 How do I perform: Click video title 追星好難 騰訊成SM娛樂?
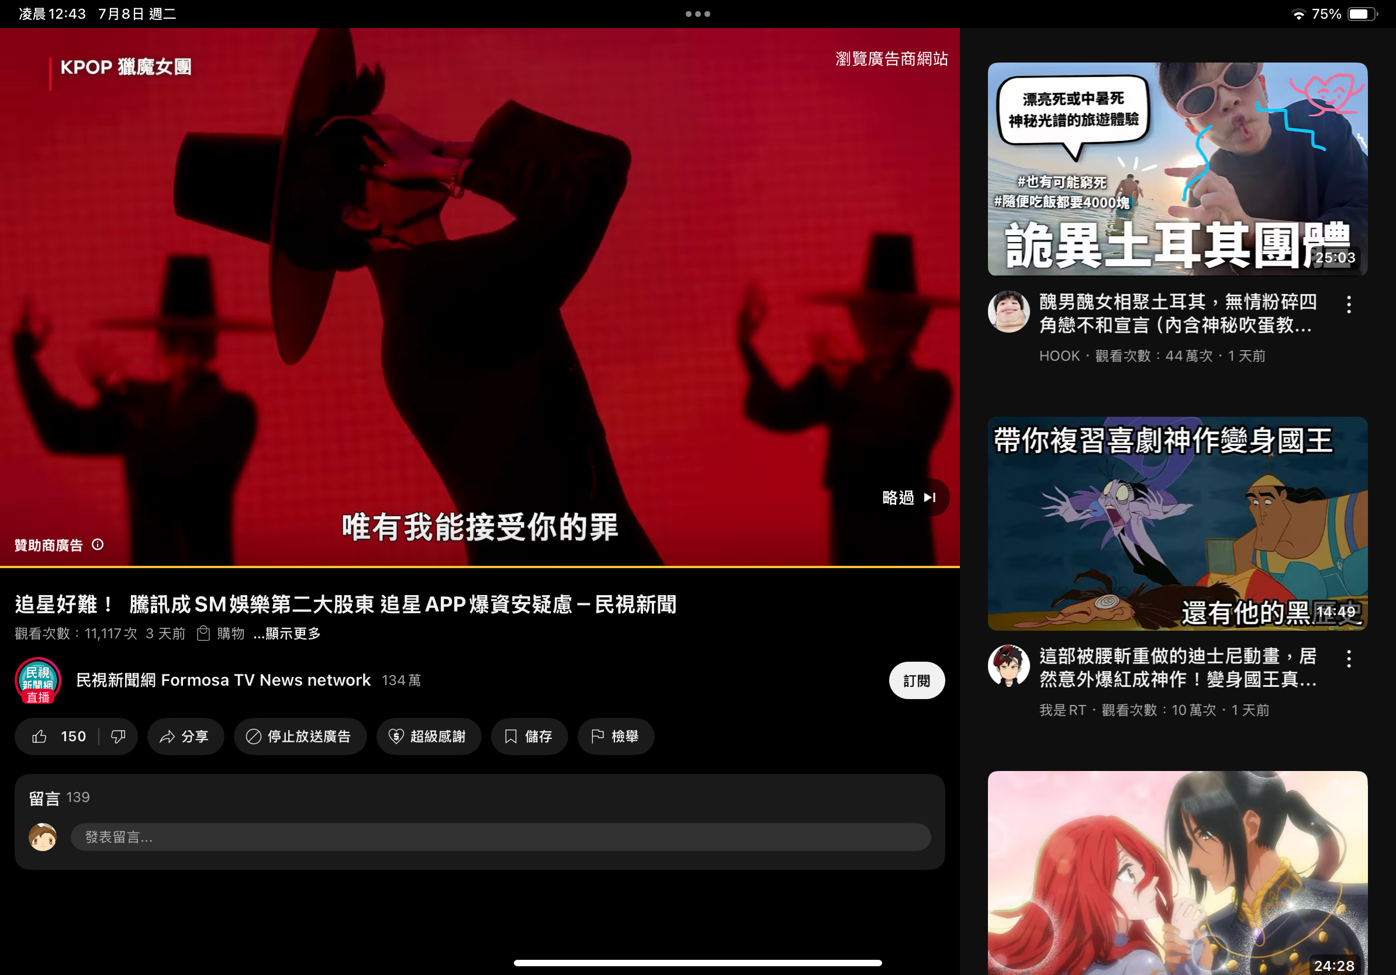(x=345, y=604)
